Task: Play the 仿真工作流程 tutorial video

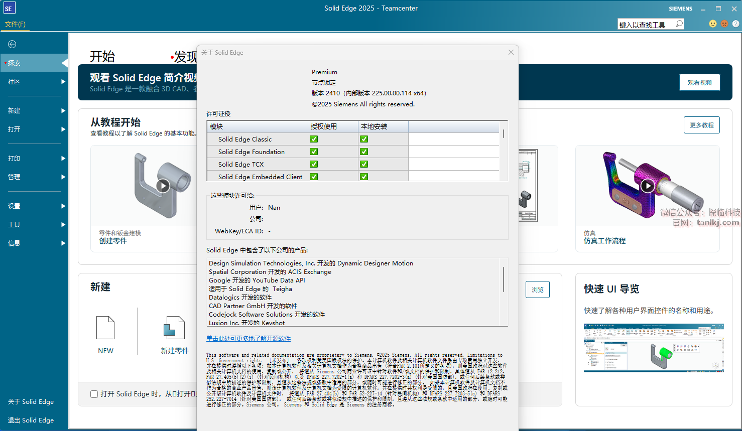Action: coord(648,186)
